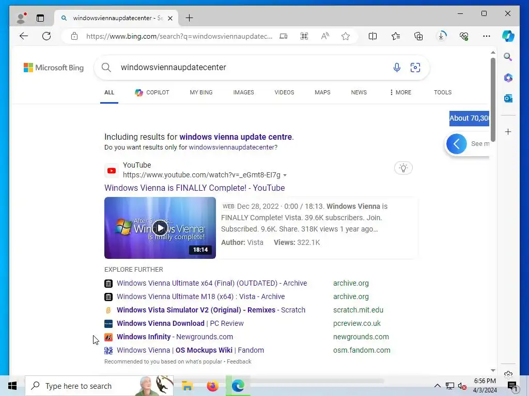Image resolution: width=529 pixels, height=396 pixels.
Task: Switch to NEWS tab
Action: [x=359, y=92]
